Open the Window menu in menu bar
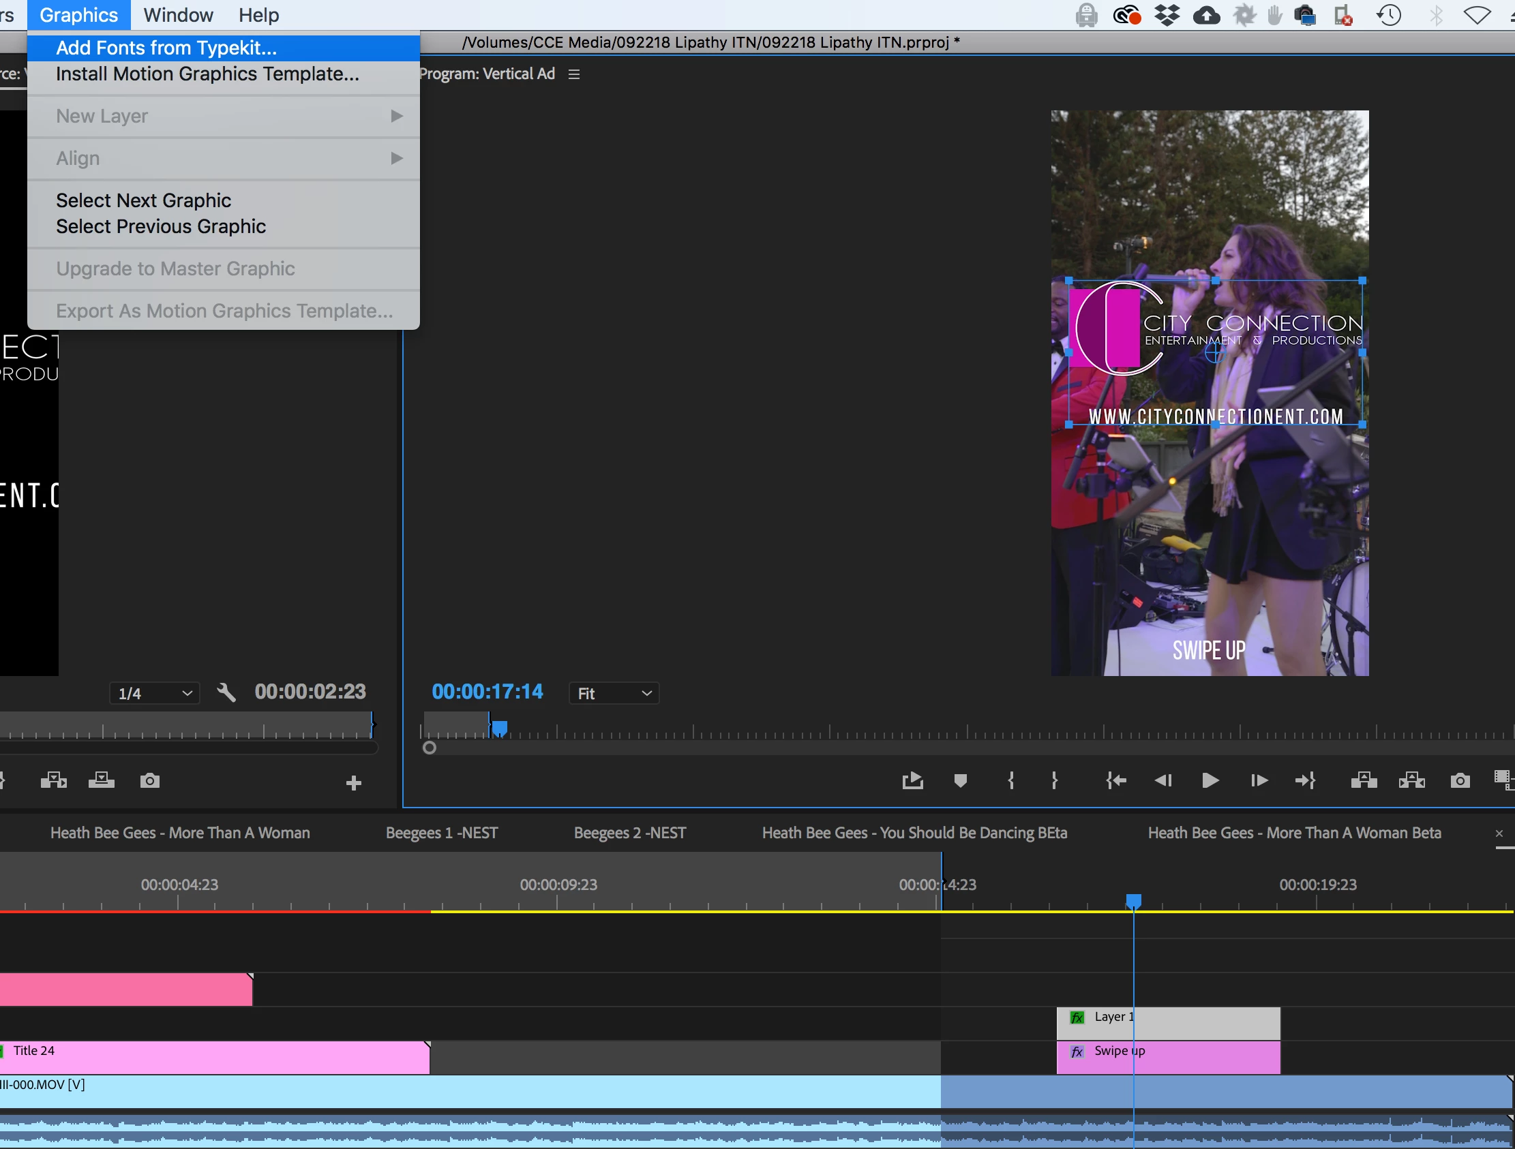Screen dimensions: 1515x1149 click(178, 15)
